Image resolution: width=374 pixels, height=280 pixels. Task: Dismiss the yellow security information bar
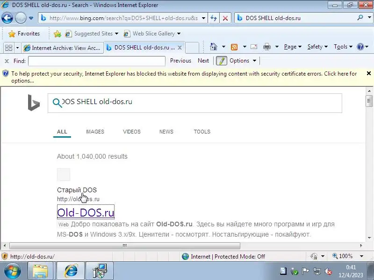pyautogui.click(x=368, y=73)
